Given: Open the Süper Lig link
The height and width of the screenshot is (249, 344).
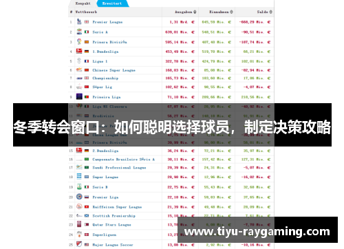Looking at the screenshot, I should (x=102, y=87).
